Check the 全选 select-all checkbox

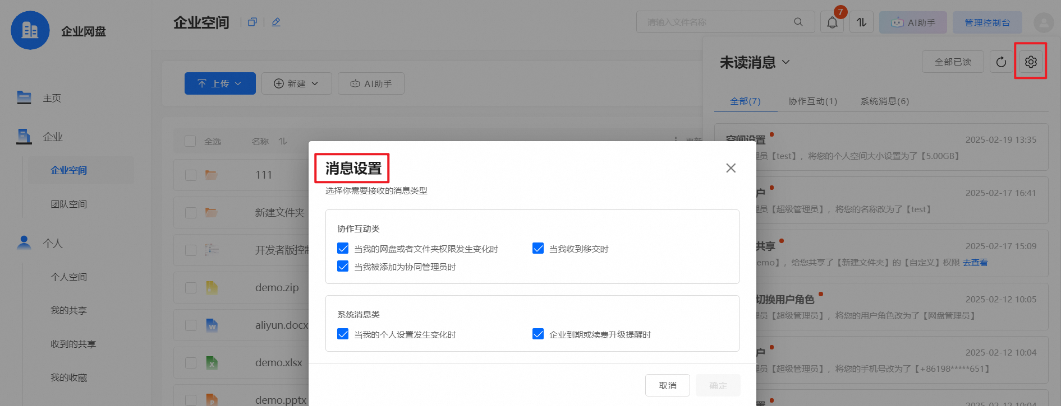click(x=190, y=141)
